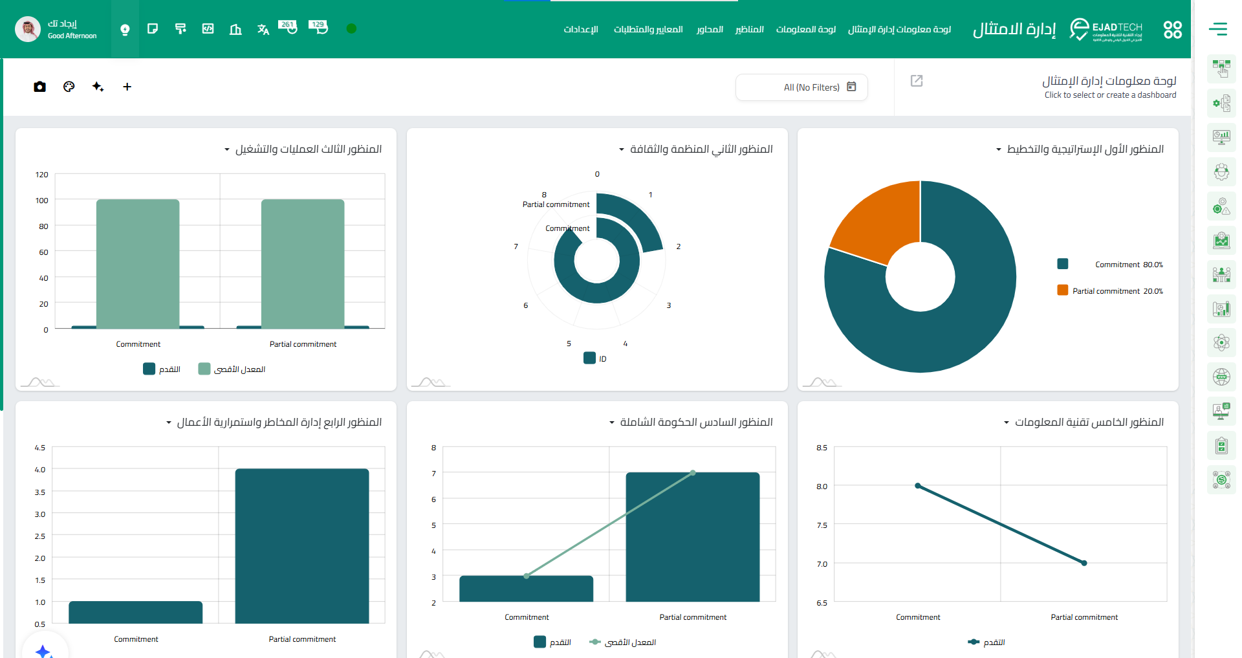
Task: Click the top sidebar grid-selection icon
Action: click(1221, 69)
